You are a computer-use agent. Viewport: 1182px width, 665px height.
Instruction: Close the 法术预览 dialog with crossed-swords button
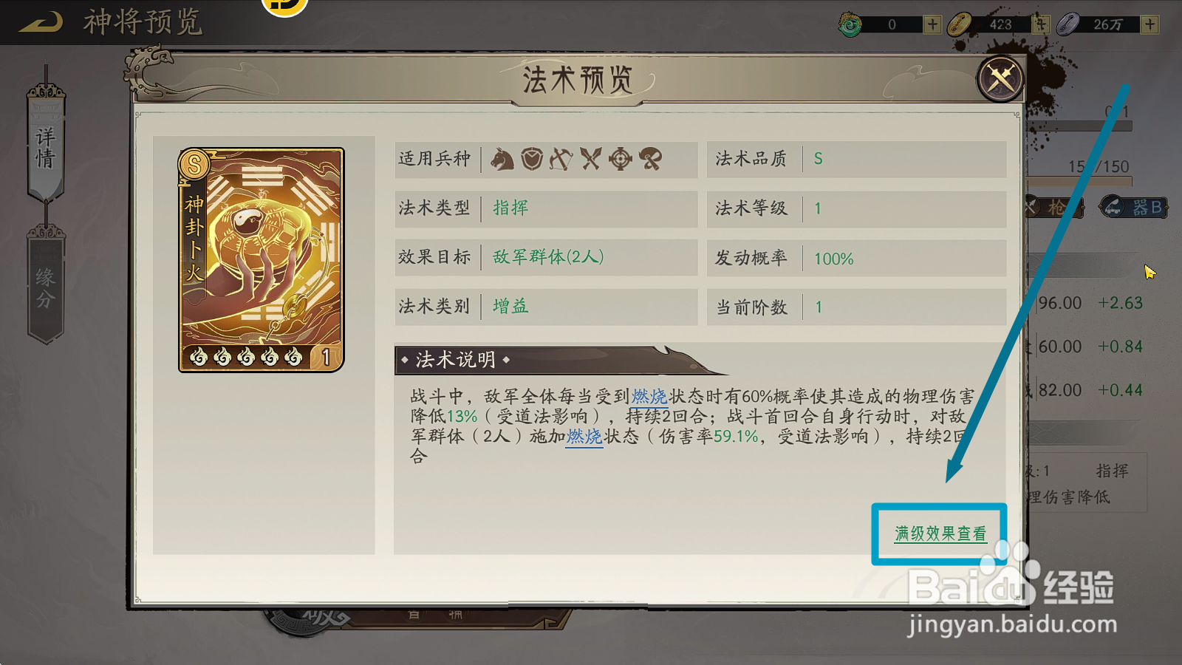coord(1000,78)
